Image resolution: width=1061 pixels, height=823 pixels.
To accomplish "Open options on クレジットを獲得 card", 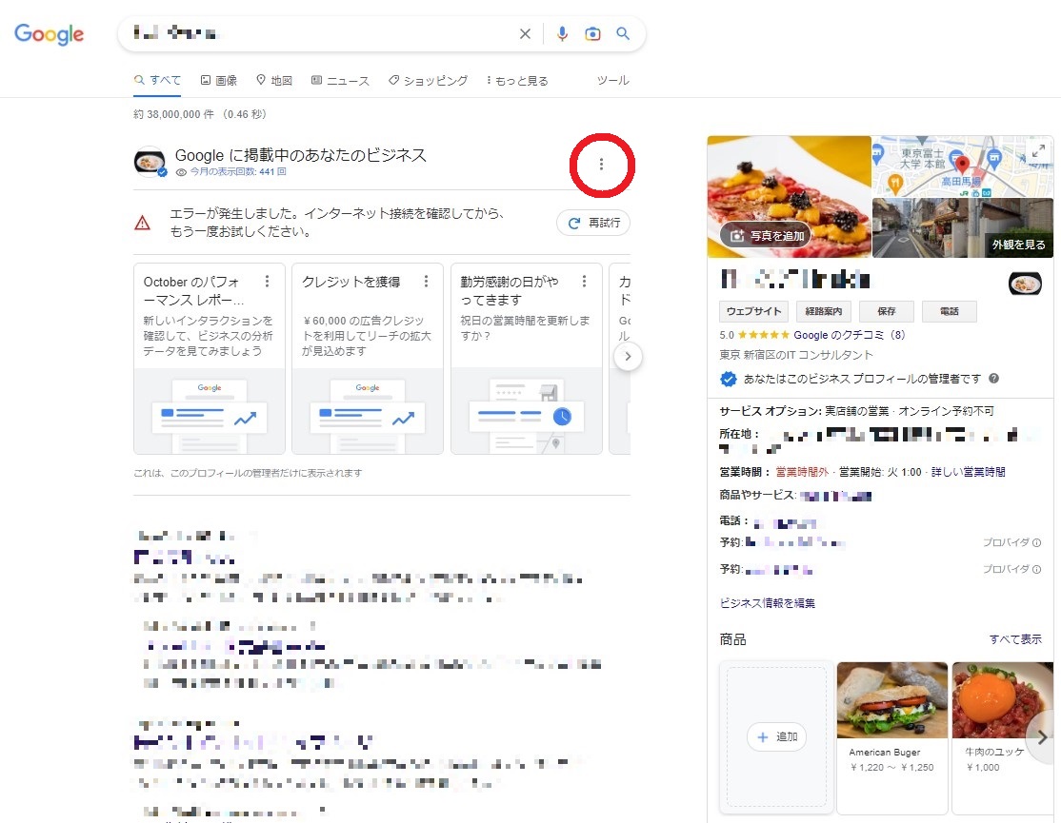I will pyautogui.click(x=426, y=282).
